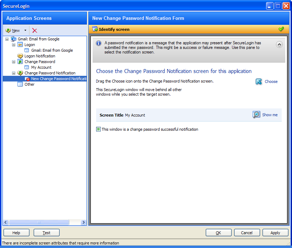Click the warning icon on New Change Password Notification
Image resolution: width=292 pixels, height=248 pixels.
pyautogui.click(x=27, y=79)
